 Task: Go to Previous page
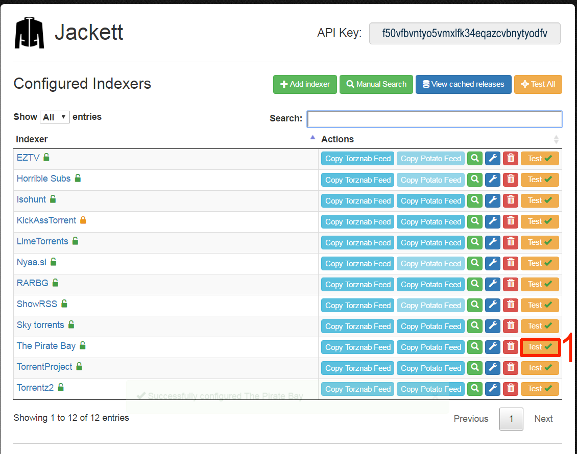471,419
